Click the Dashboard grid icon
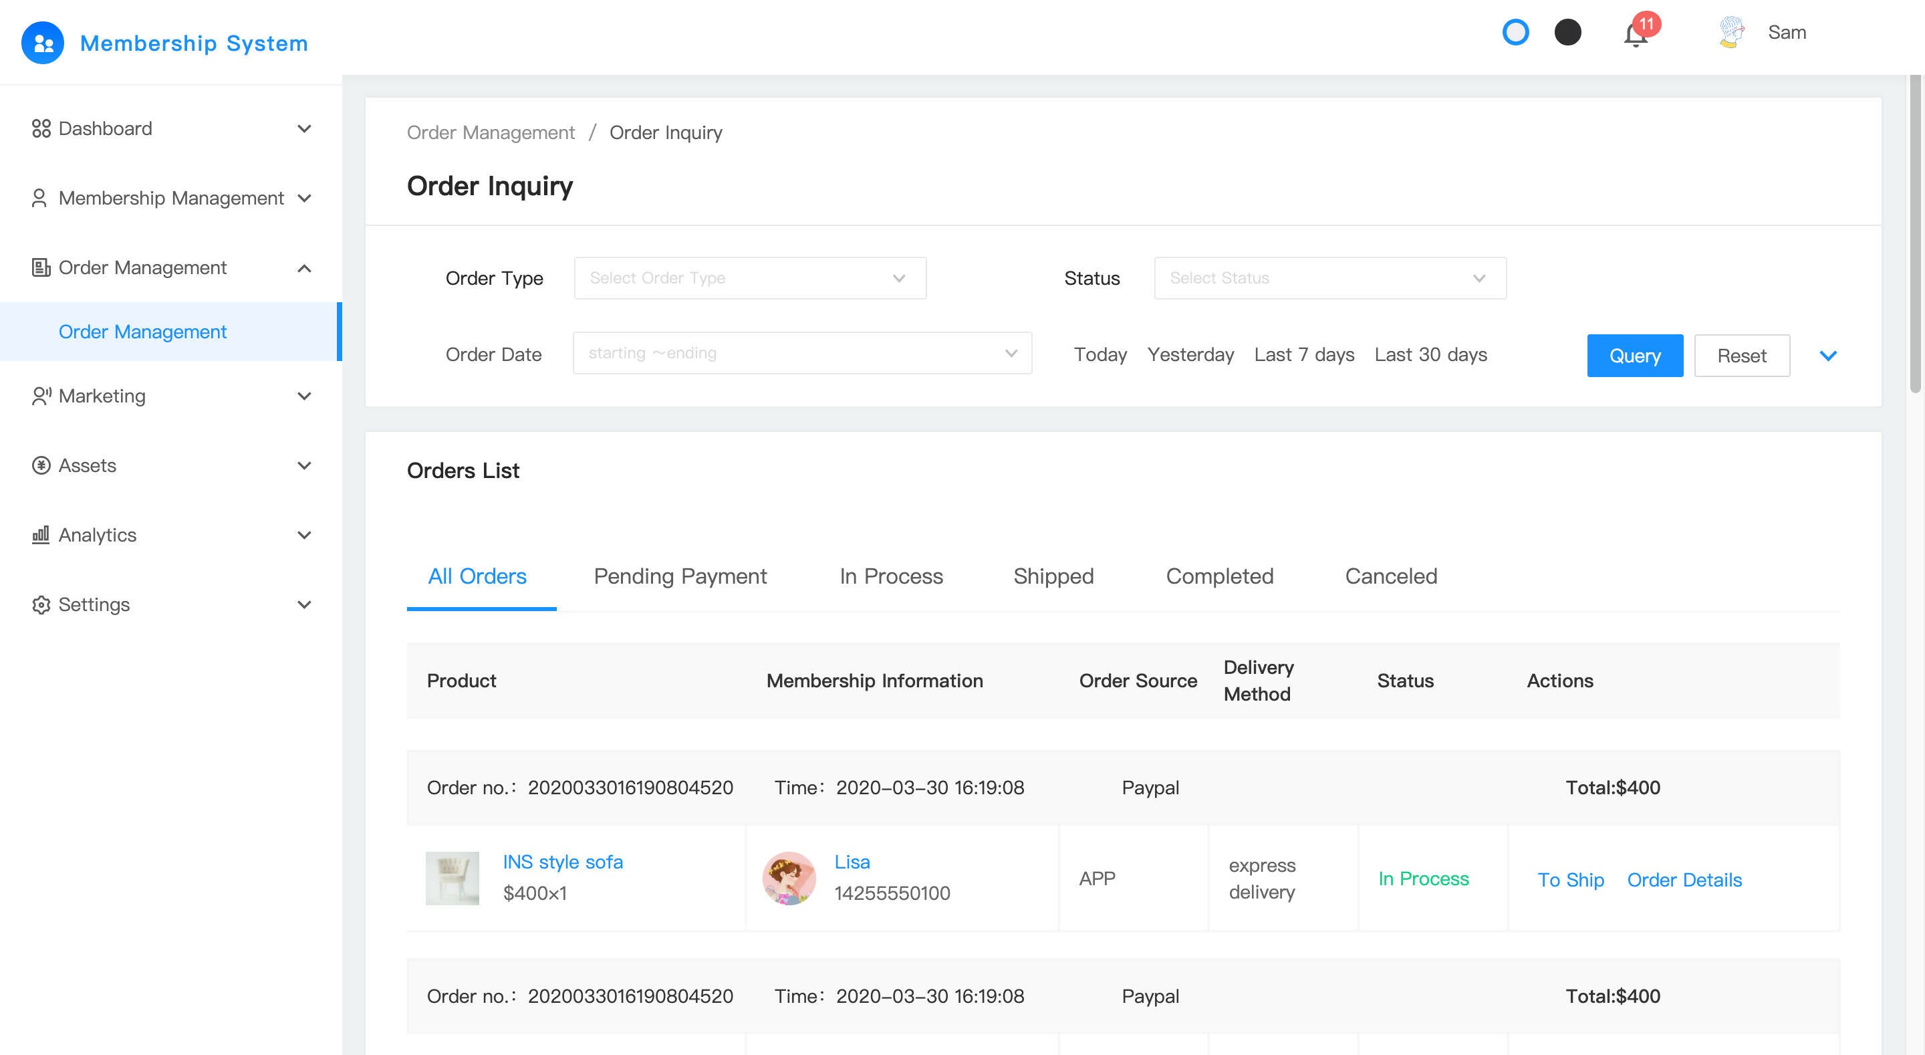Viewport: 1925px width, 1055px height. click(x=41, y=128)
